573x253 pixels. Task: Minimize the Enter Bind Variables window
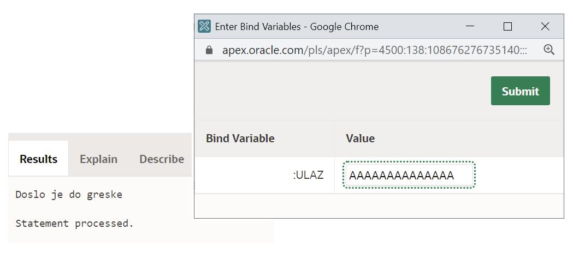click(x=470, y=26)
